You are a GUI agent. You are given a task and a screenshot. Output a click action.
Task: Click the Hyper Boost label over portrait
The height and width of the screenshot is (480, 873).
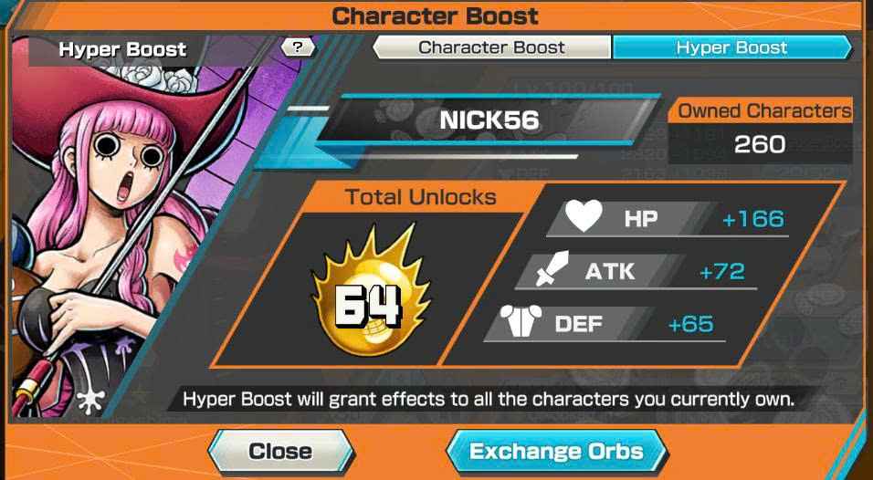click(122, 49)
